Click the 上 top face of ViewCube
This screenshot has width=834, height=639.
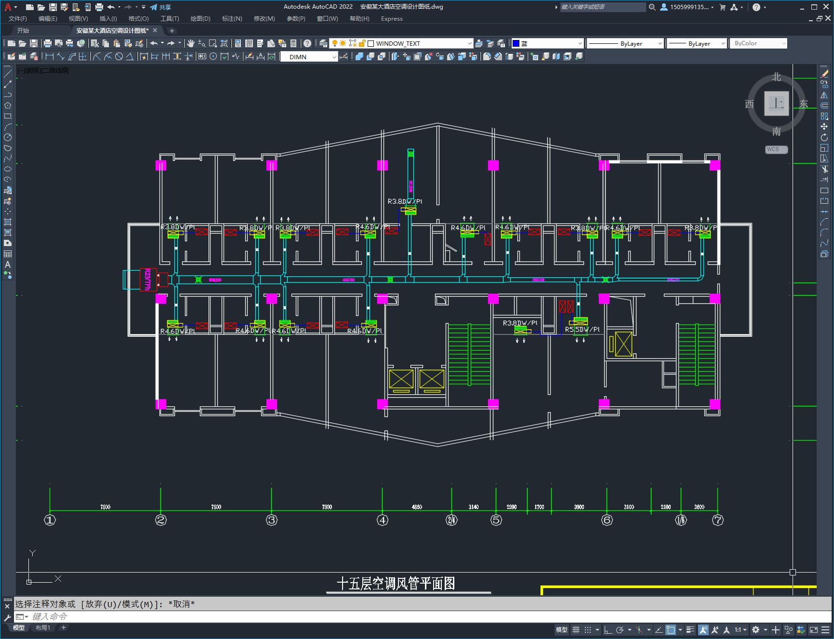point(776,103)
